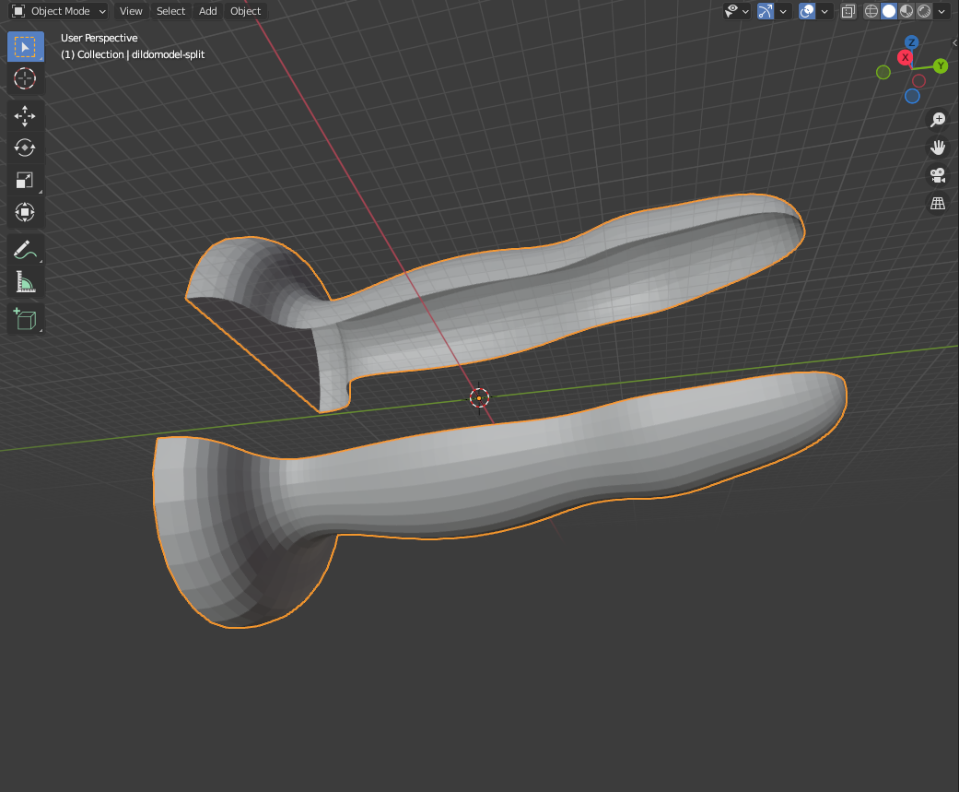Activate the Measure tool

click(x=25, y=282)
